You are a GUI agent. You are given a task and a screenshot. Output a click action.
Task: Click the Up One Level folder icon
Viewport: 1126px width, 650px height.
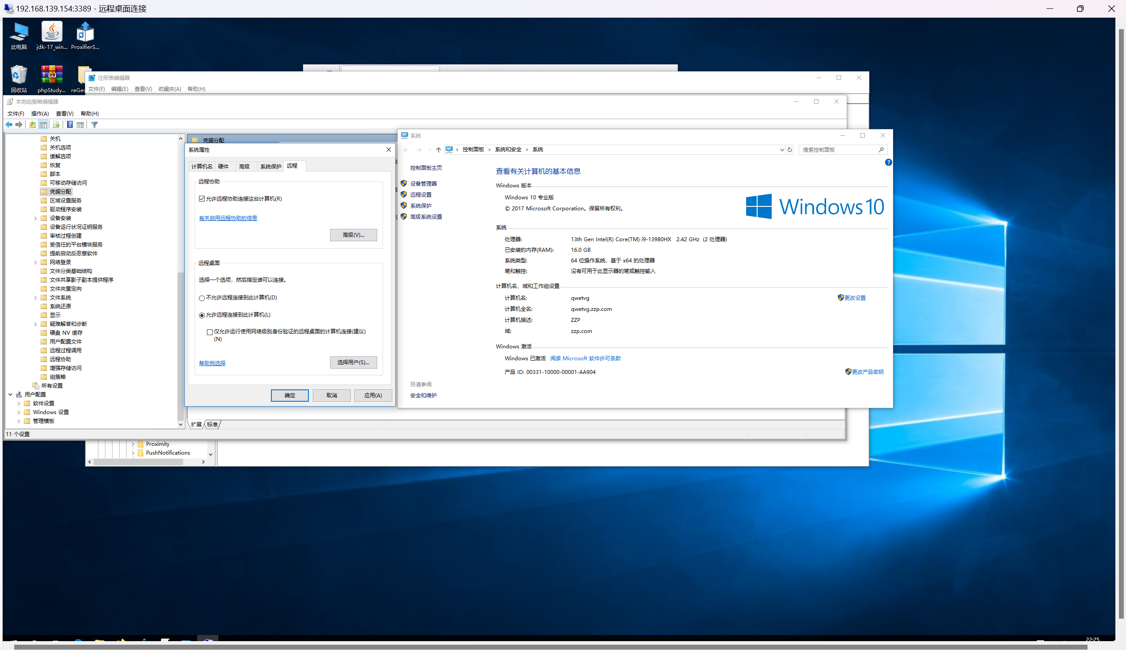click(x=33, y=124)
